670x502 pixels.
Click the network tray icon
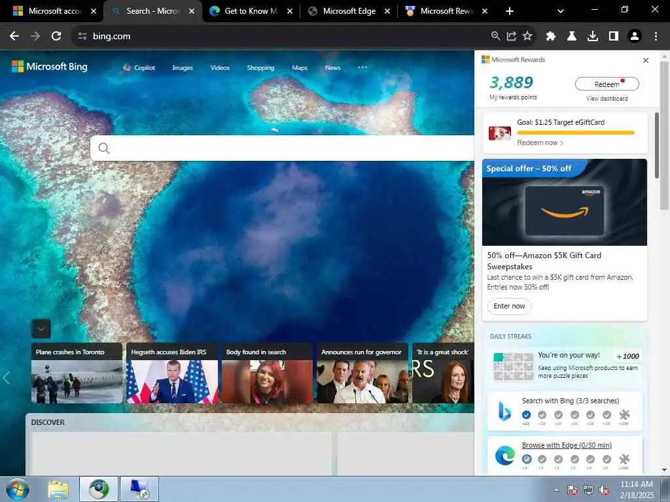point(588,490)
